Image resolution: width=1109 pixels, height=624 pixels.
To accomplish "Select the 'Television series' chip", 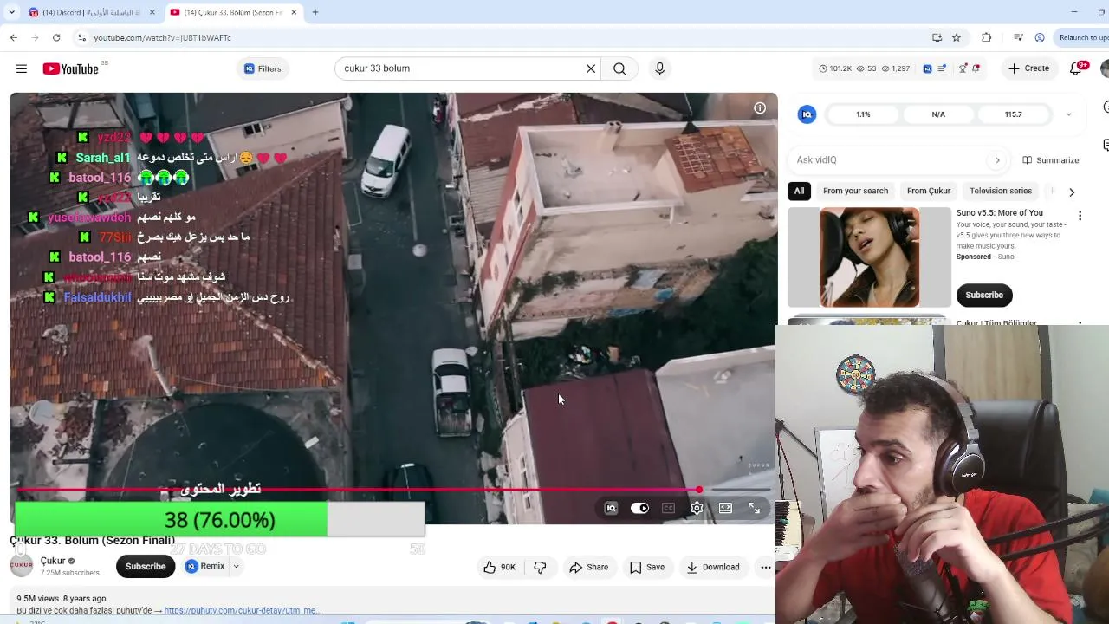I will click(x=1001, y=191).
